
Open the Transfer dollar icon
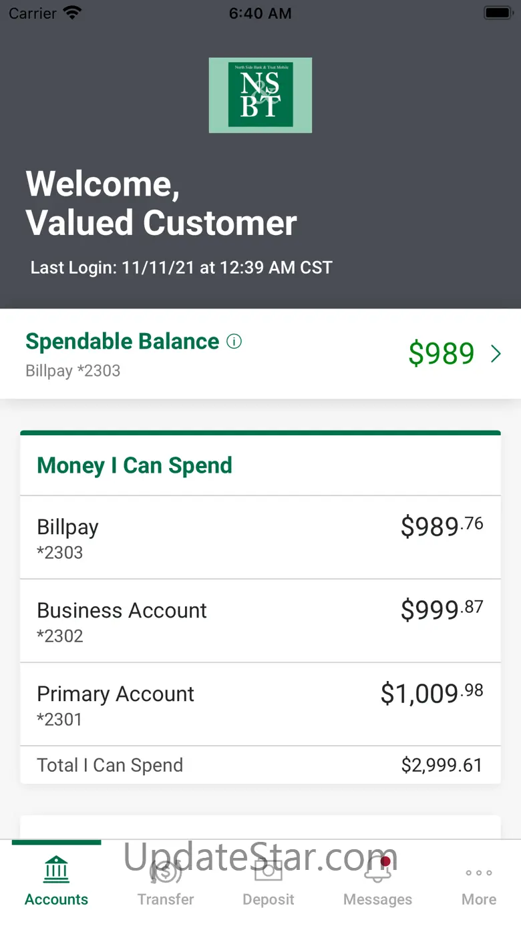click(166, 871)
